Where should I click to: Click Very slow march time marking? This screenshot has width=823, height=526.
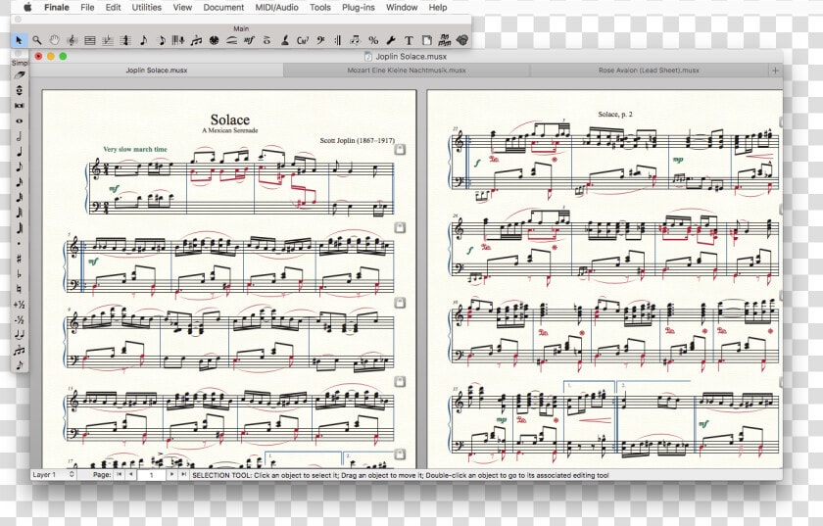point(135,149)
